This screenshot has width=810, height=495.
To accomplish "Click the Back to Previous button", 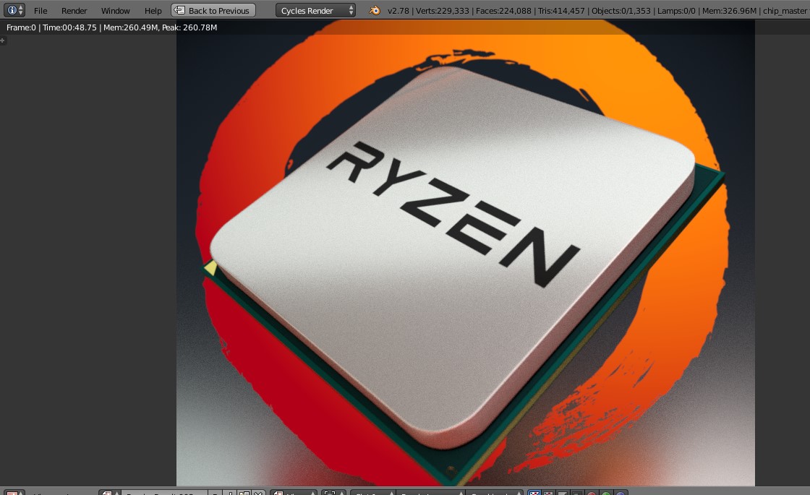I will pyautogui.click(x=213, y=10).
